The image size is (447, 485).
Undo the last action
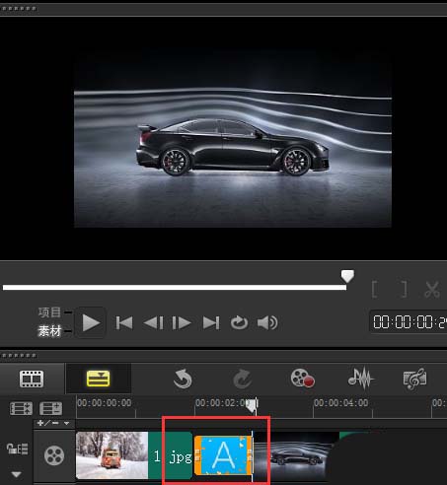[x=183, y=379]
